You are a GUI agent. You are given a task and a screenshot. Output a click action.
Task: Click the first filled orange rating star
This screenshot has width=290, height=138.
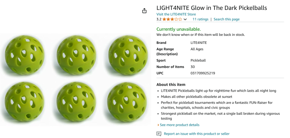[164, 19]
